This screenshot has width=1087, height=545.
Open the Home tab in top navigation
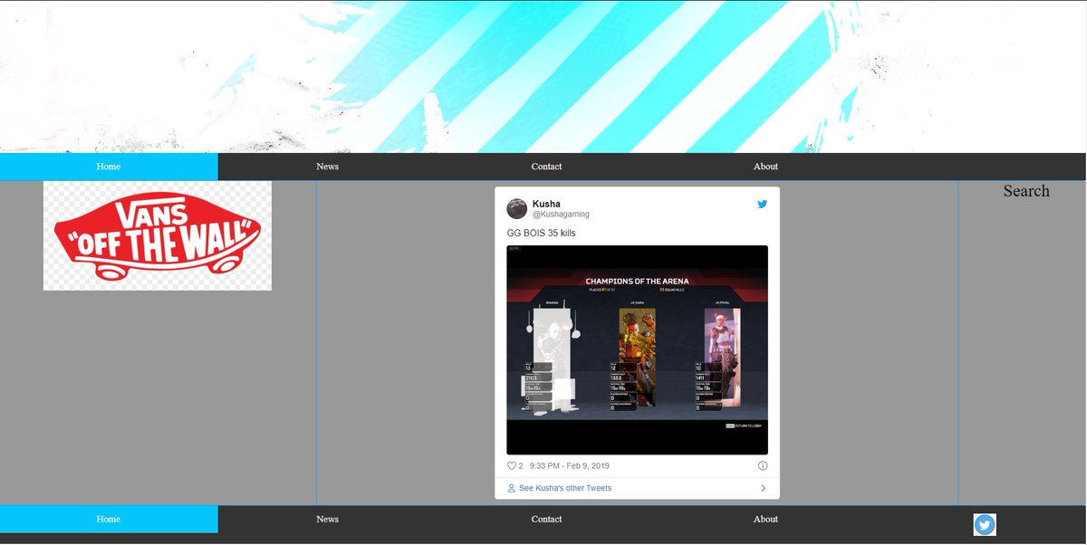pos(109,167)
